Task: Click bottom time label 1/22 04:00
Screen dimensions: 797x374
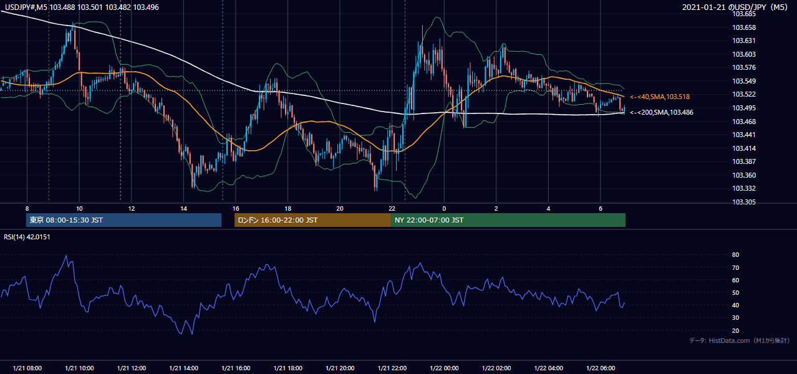Action: click(x=548, y=368)
